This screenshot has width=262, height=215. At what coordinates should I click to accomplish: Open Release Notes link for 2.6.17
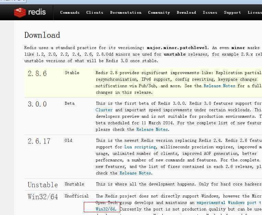135,173
